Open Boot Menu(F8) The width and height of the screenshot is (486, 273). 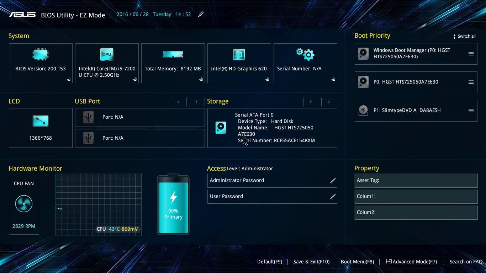(x=357, y=262)
